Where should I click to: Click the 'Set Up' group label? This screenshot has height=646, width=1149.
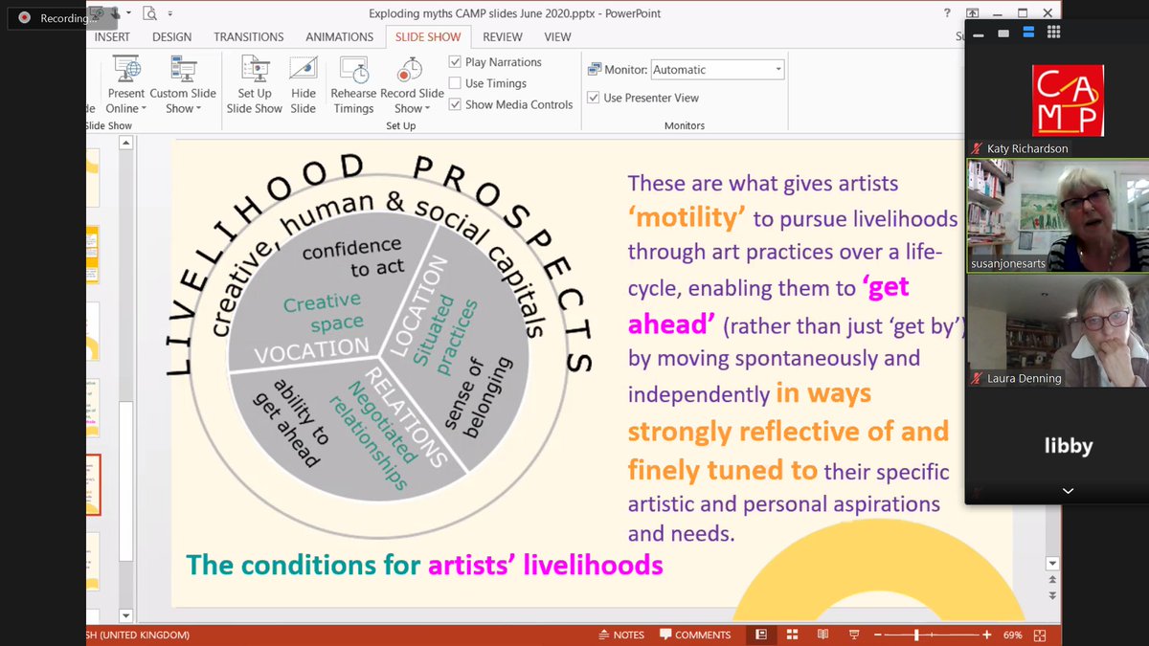pyautogui.click(x=400, y=125)
